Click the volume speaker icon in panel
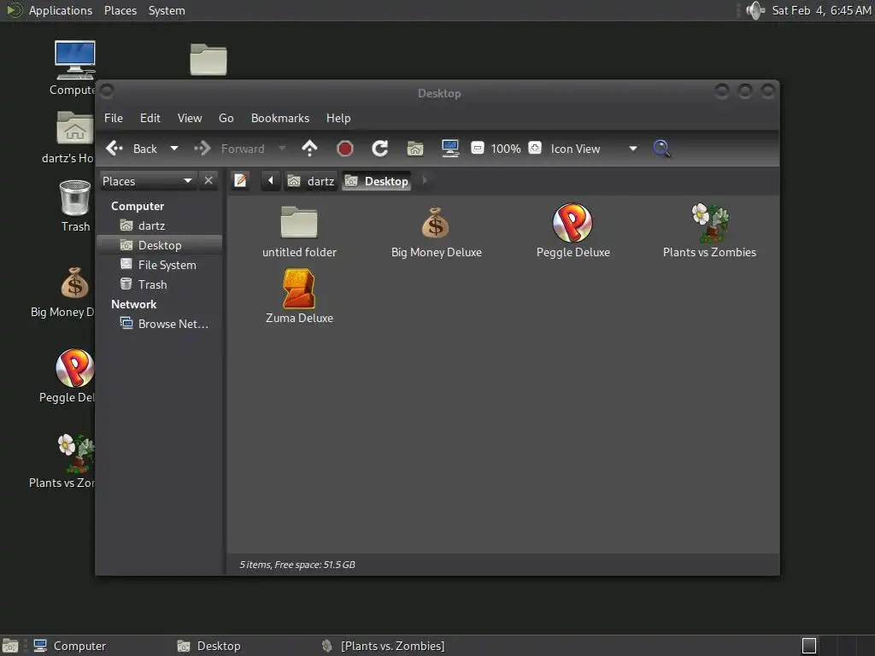This screenshot has height=656, width=875. [755, 10]
